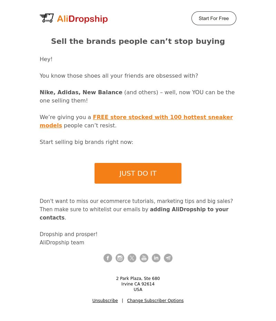Open the Telegram paper-plane icon
The height and width of the screenshot is (321, 276).
click(168, 258)
